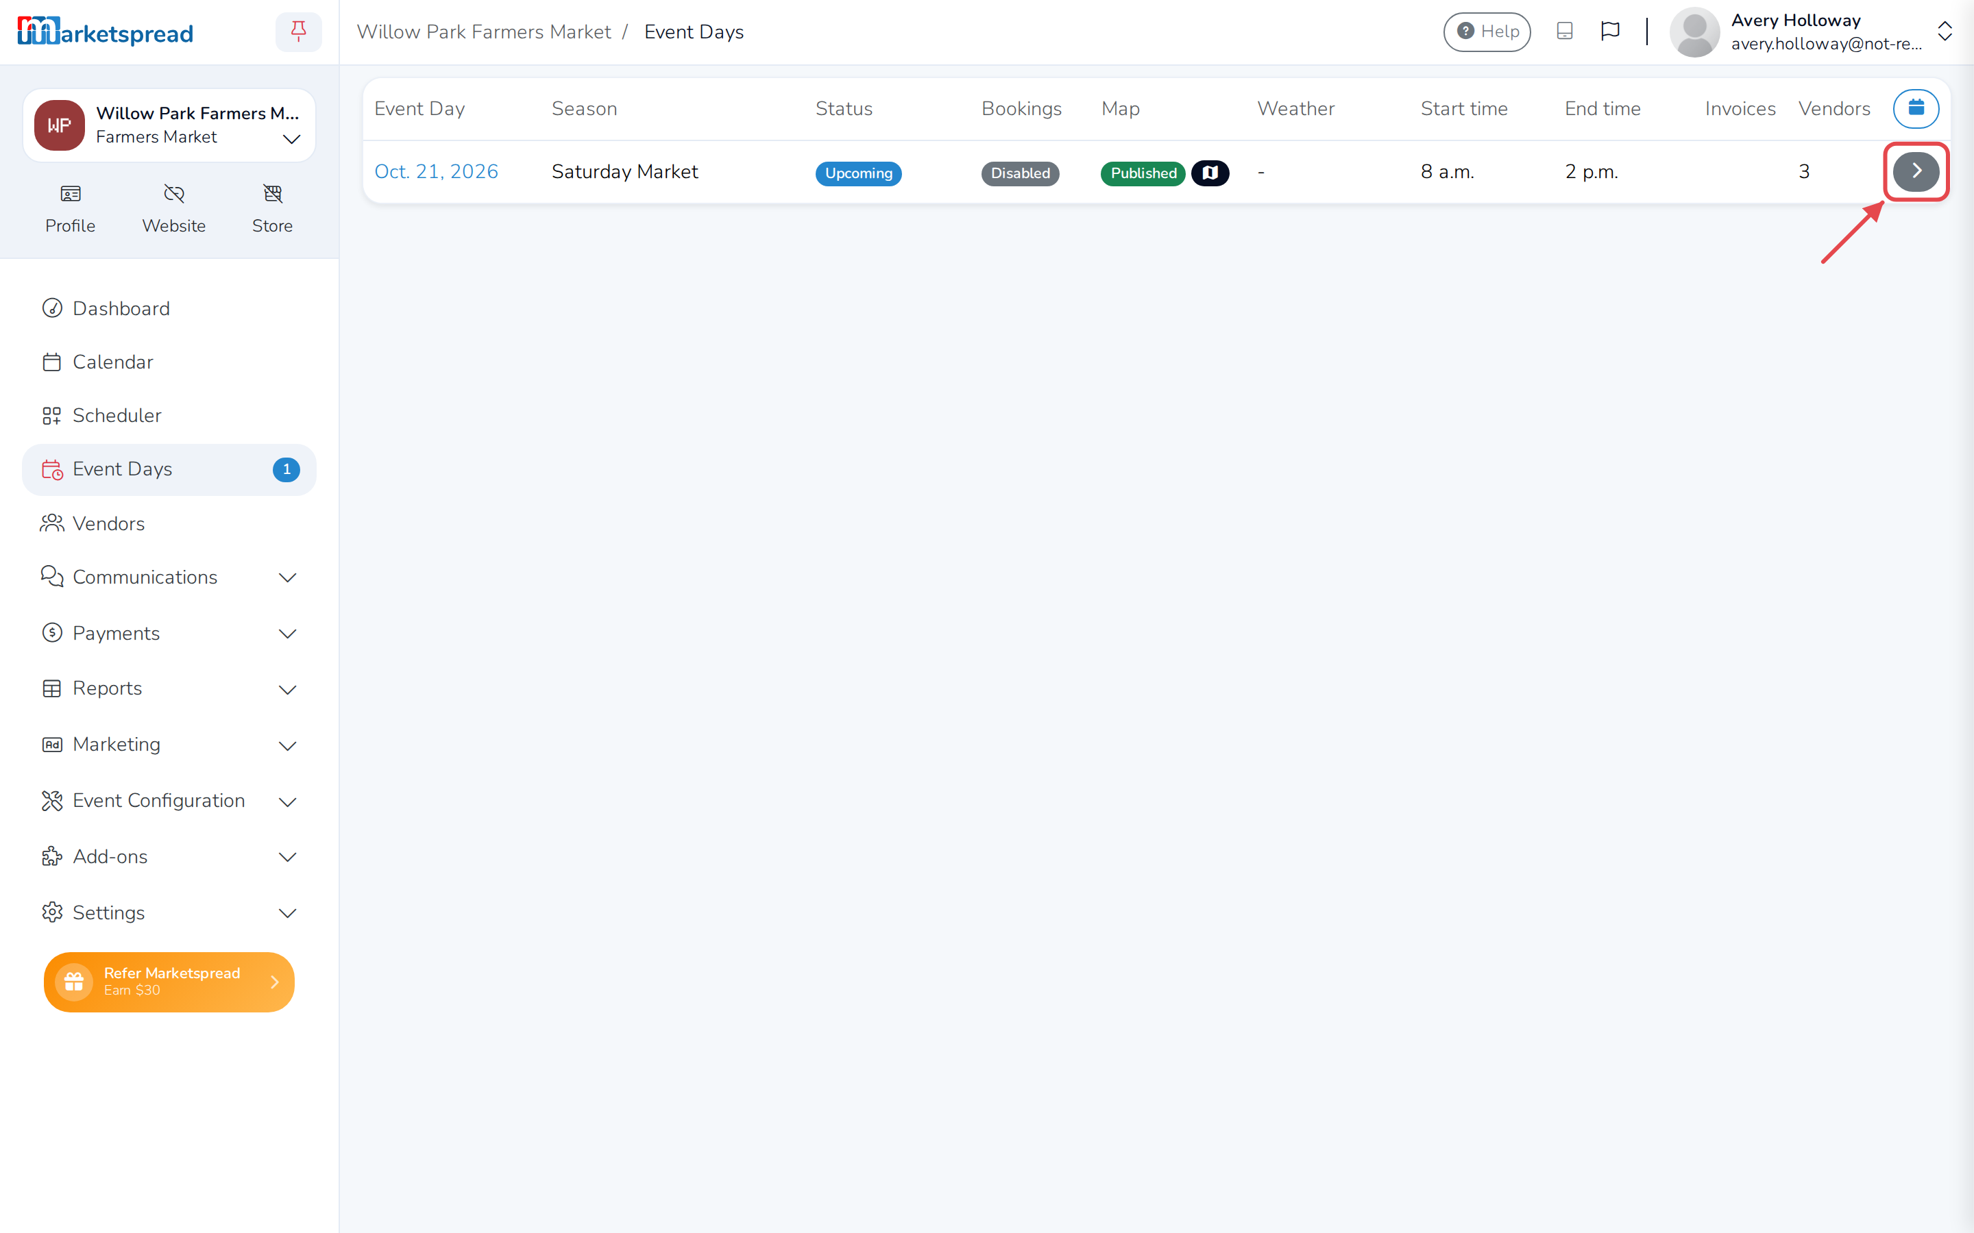Open the Website shortcut

coord(173,209)
